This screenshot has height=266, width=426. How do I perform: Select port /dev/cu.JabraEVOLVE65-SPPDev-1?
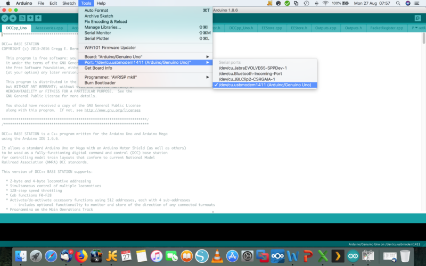point(265,68)
